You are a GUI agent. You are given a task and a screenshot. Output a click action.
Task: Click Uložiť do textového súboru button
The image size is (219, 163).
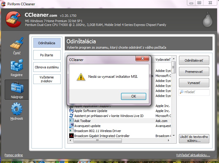194,139
